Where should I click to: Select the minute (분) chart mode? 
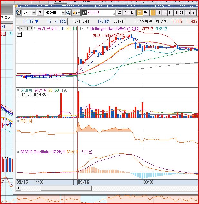point(140,13)
